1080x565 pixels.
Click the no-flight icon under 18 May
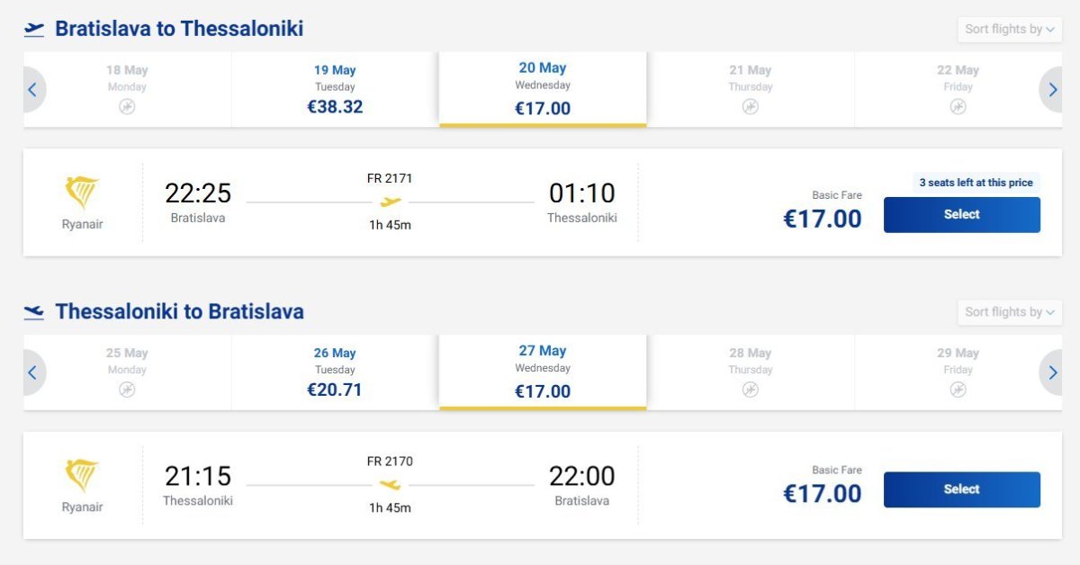(x=127, y=107)
